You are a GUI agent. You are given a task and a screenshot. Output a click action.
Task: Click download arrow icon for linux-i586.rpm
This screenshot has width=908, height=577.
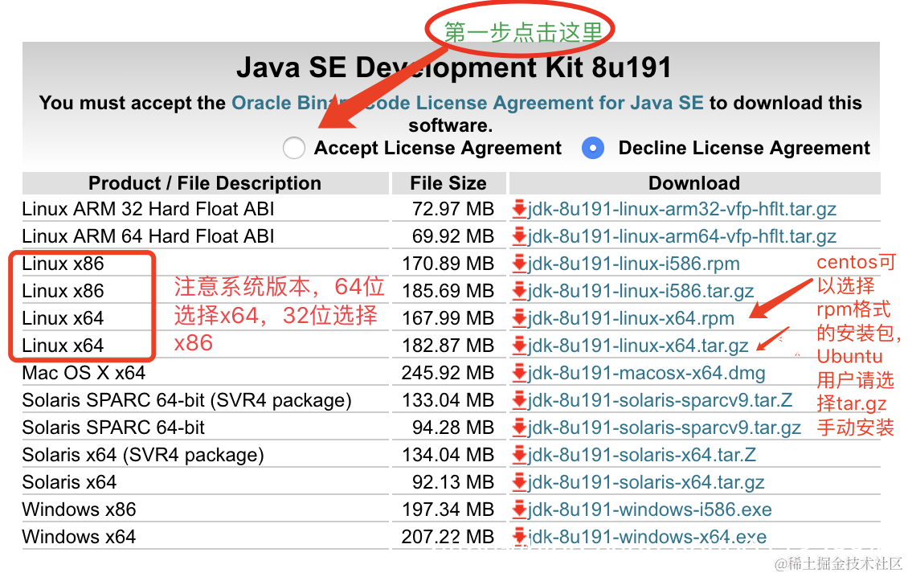tap(519, 264)
